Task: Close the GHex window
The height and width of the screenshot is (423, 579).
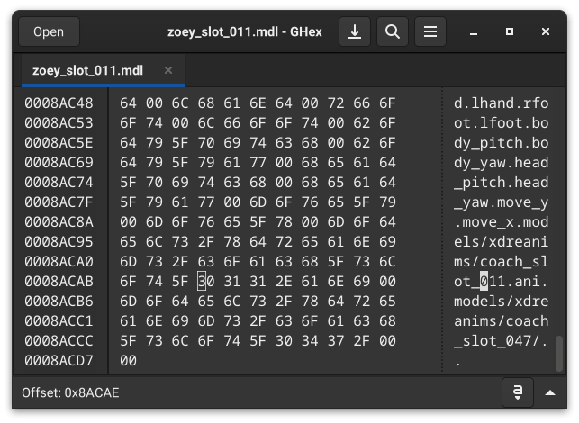Action: [x=546, y=32]
